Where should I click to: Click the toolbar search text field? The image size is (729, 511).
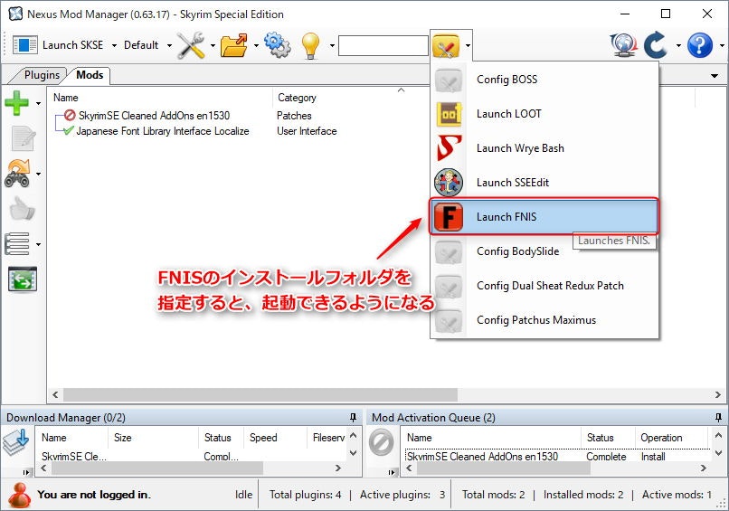pos(383,45)
